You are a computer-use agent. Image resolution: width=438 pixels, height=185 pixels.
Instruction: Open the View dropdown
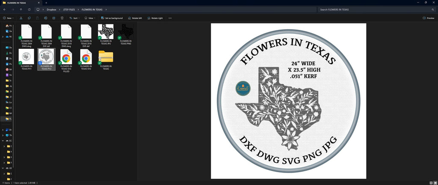coord(90,18)
